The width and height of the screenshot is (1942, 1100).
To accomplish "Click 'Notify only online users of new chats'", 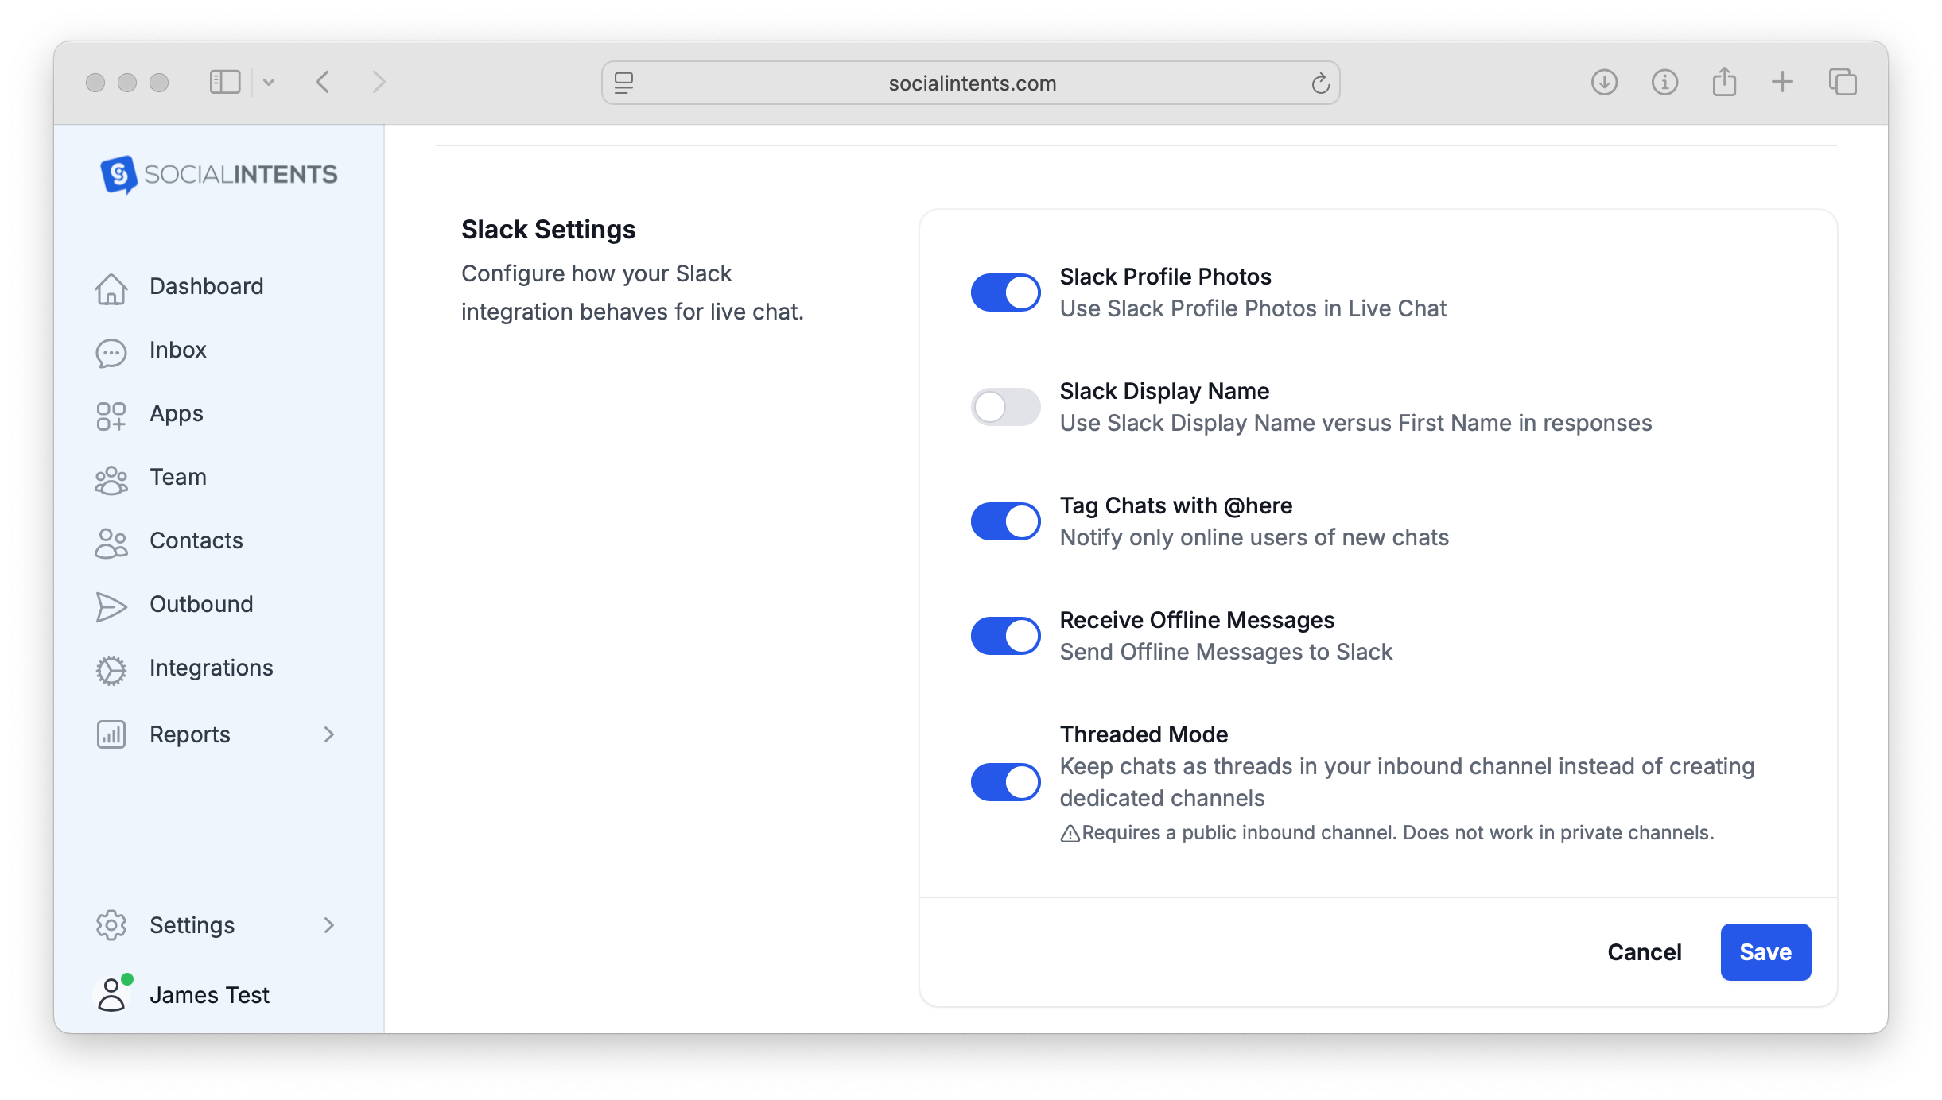I will pyautogui.click(x=1255, y=537).
